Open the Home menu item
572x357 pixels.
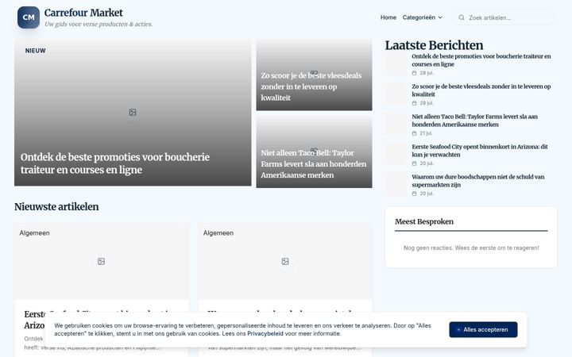388,17
